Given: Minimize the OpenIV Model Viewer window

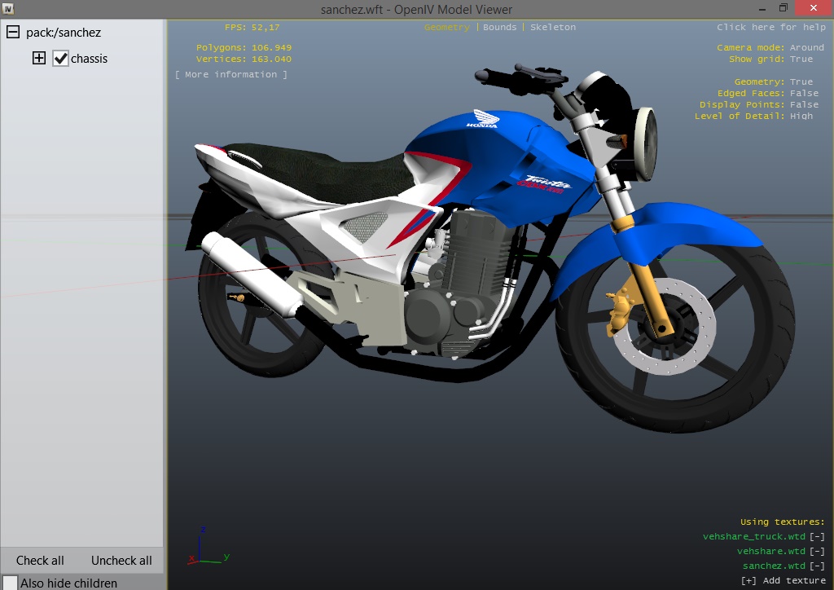Looking at the screenshot, I should pos(762,9).
